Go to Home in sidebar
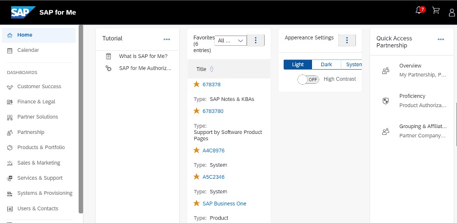The image size is (457, 223). pos(39,35)
